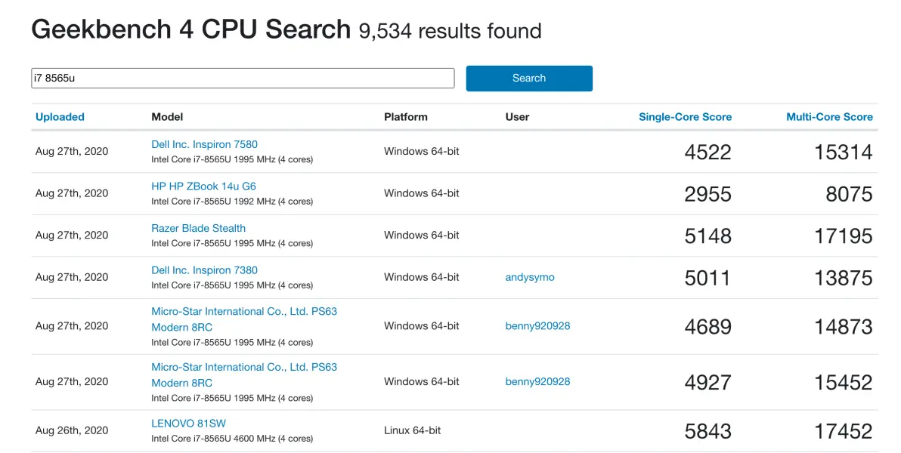
Task: Click Linux 64-bit platform cell
Action: (x=413, y=430)
